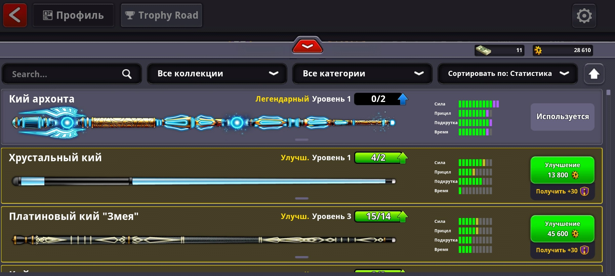The width and height of the screenshot is (615, 276).
Task: Click the red back arrow button
Action: pos(15,15)
